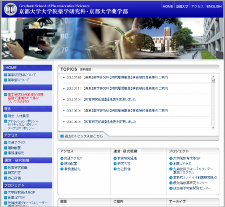The height and width of the screenshot is (207, 225).
Task: Open 更新履歴 next to TOPICS heading
Action: (85, 70)
